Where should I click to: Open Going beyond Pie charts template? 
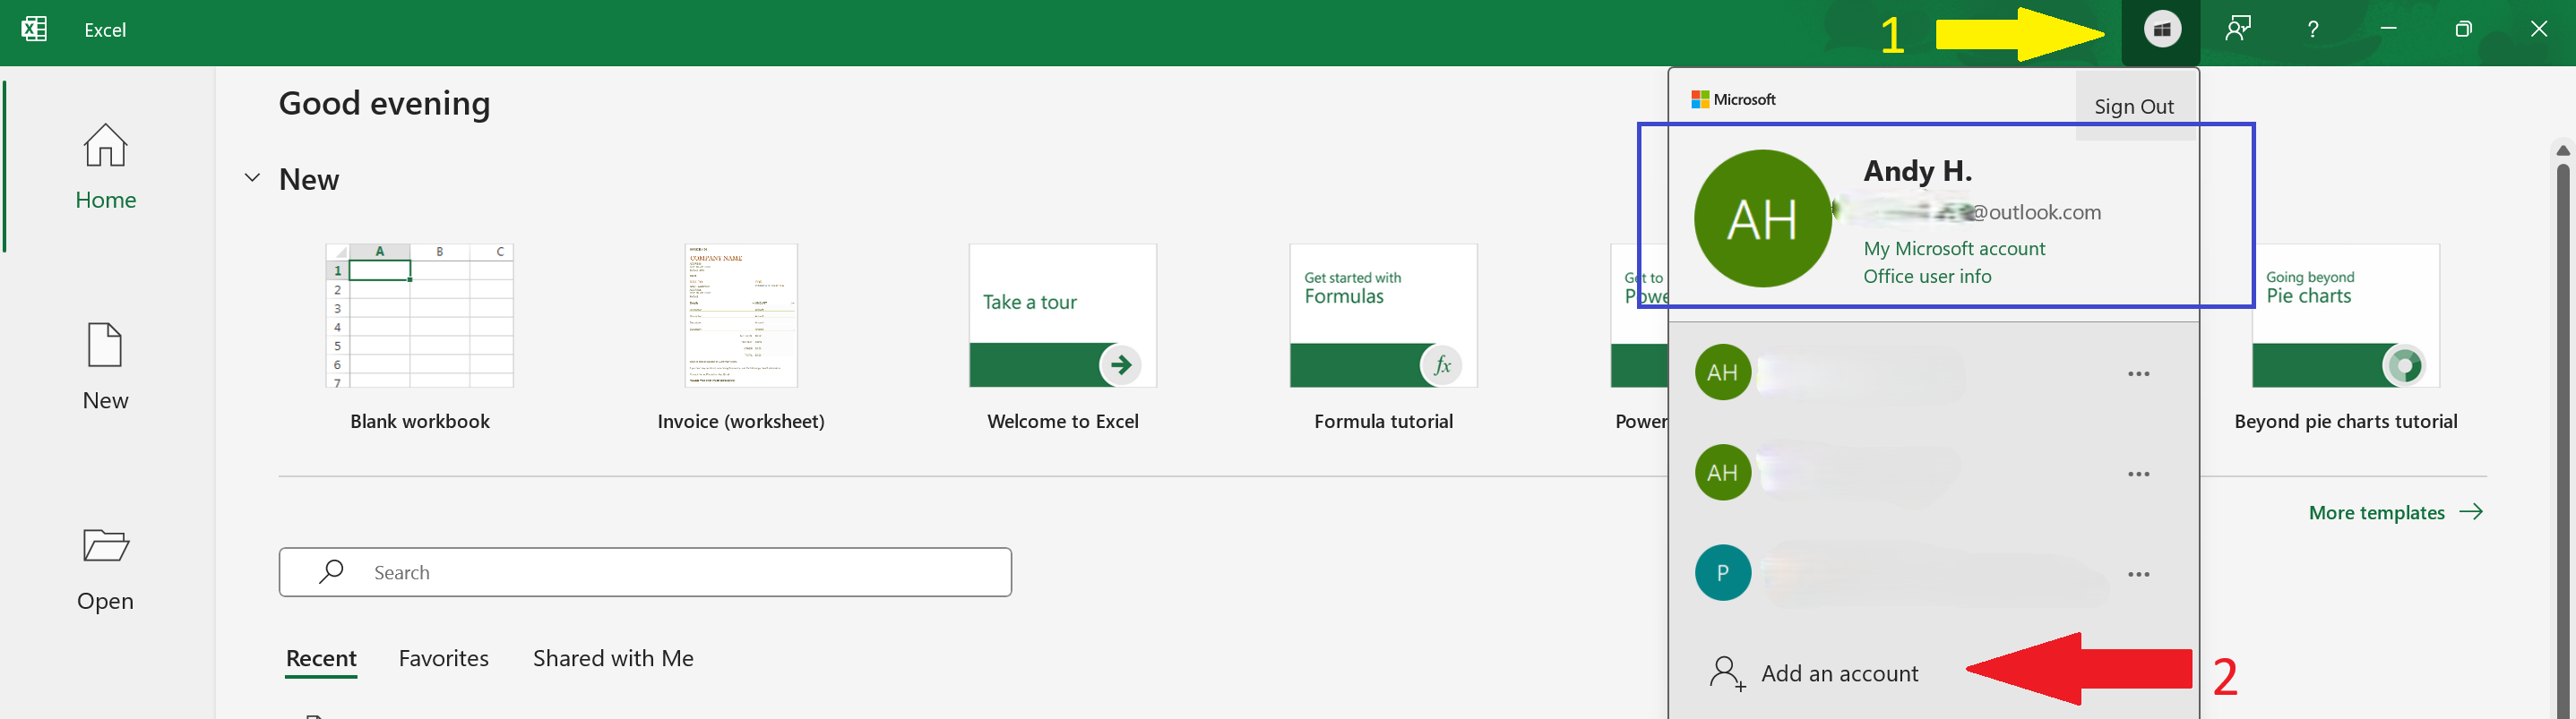tap(2345, 316)
